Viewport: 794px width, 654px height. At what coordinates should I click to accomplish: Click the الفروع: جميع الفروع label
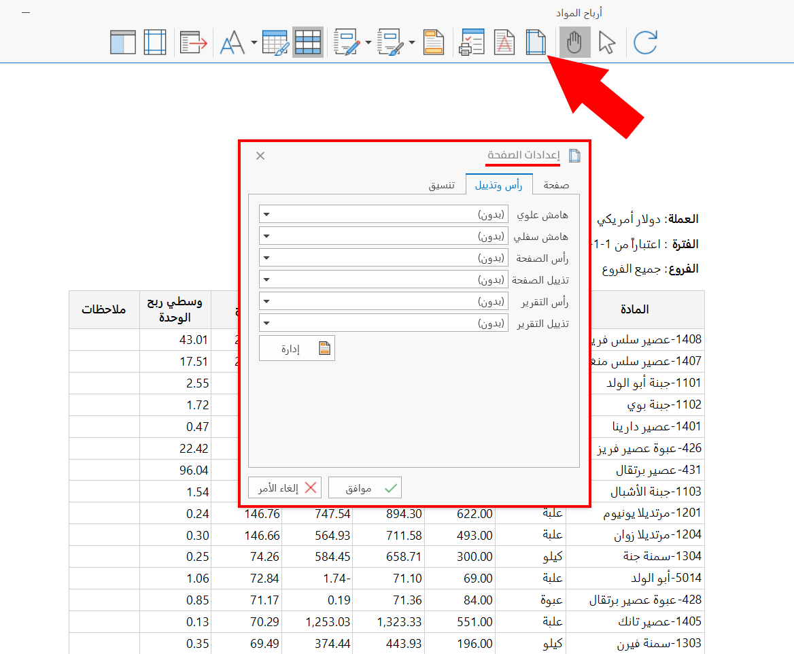tap(650, 269)
